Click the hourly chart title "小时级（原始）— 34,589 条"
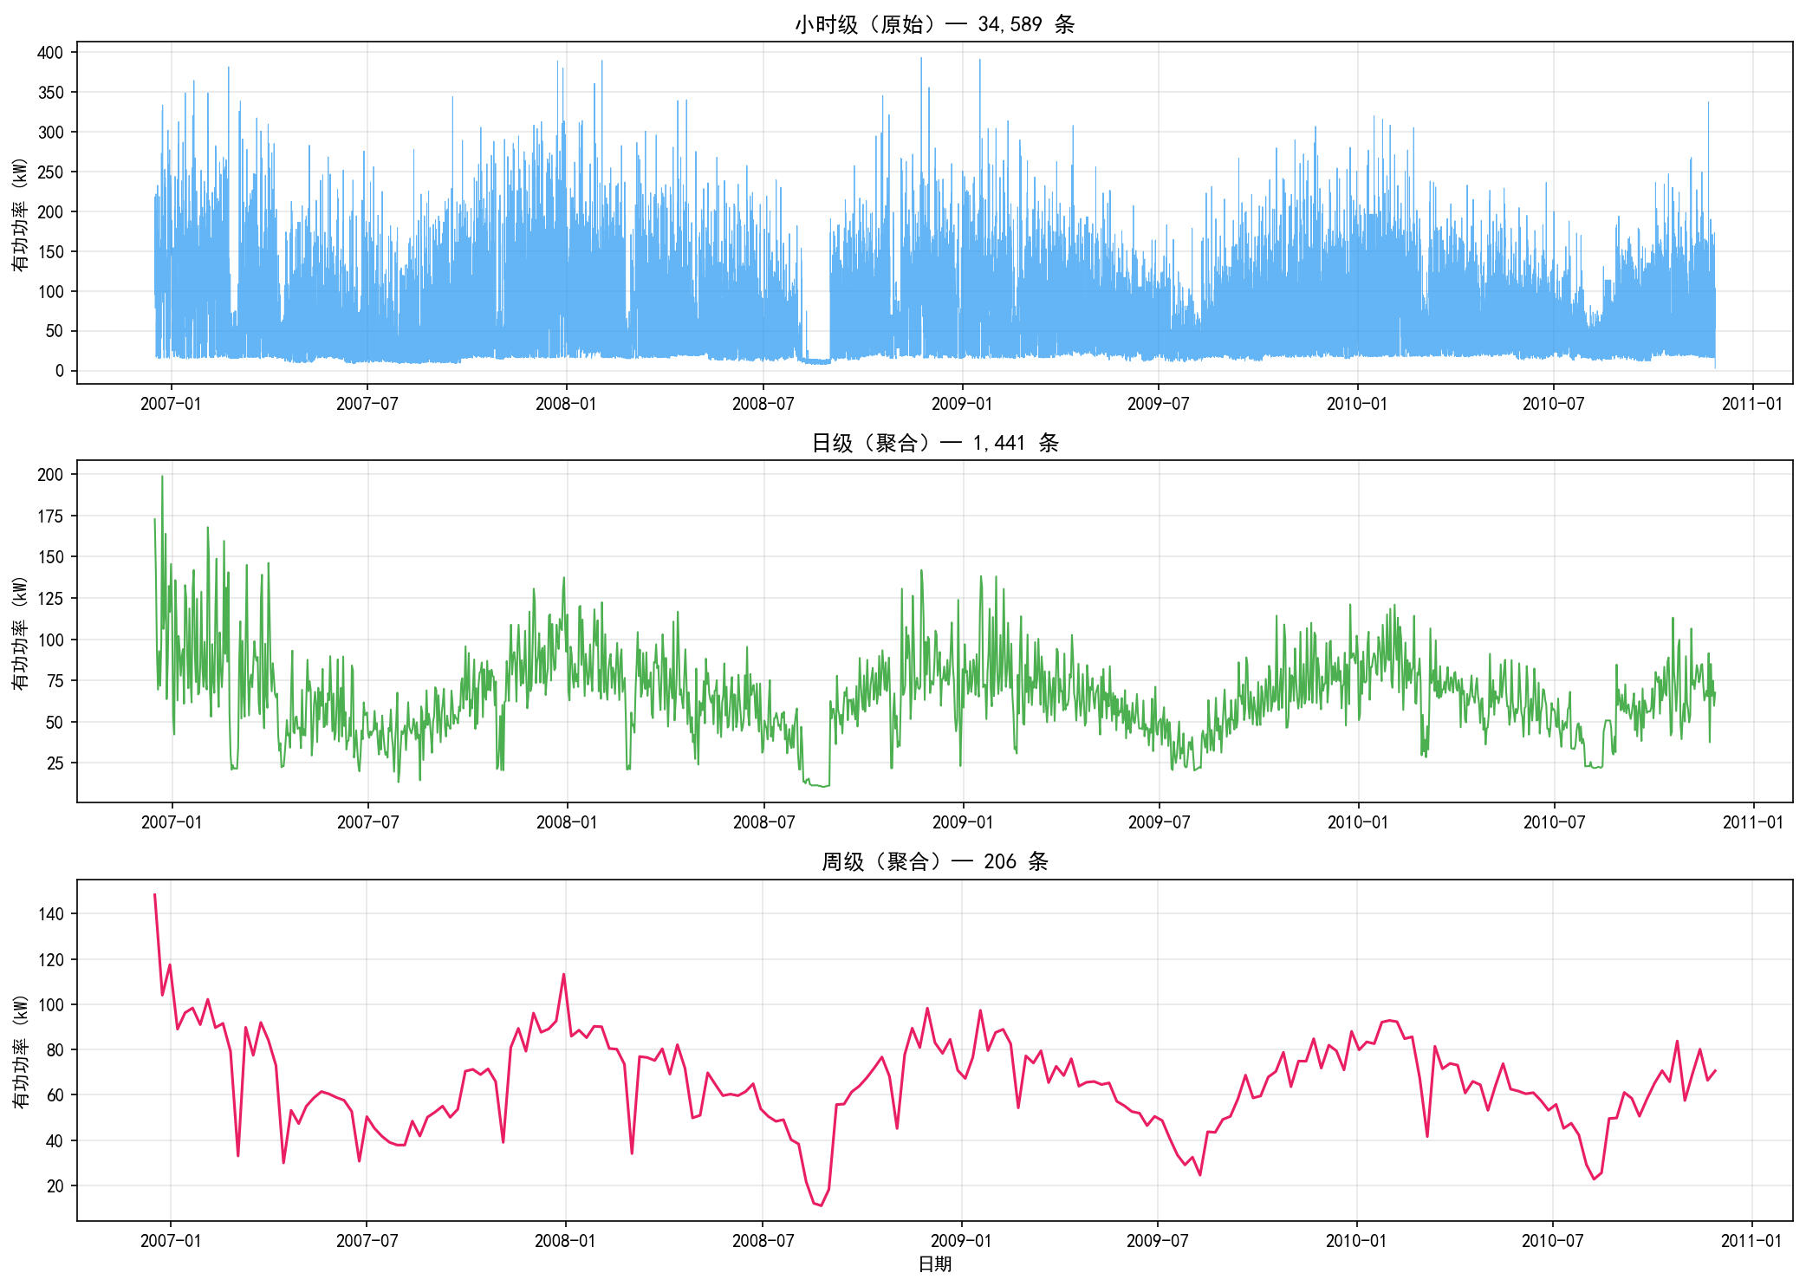Screen dimensions: 1806x1286 pyautogui.click(x=934, y=24)
